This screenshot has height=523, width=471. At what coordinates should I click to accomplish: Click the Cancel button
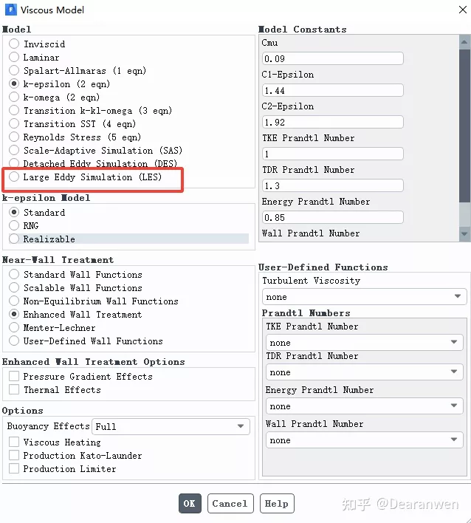point(230,503)
